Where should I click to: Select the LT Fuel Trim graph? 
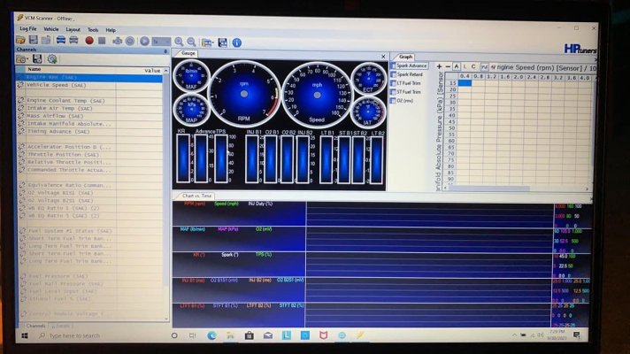[406, 83]
